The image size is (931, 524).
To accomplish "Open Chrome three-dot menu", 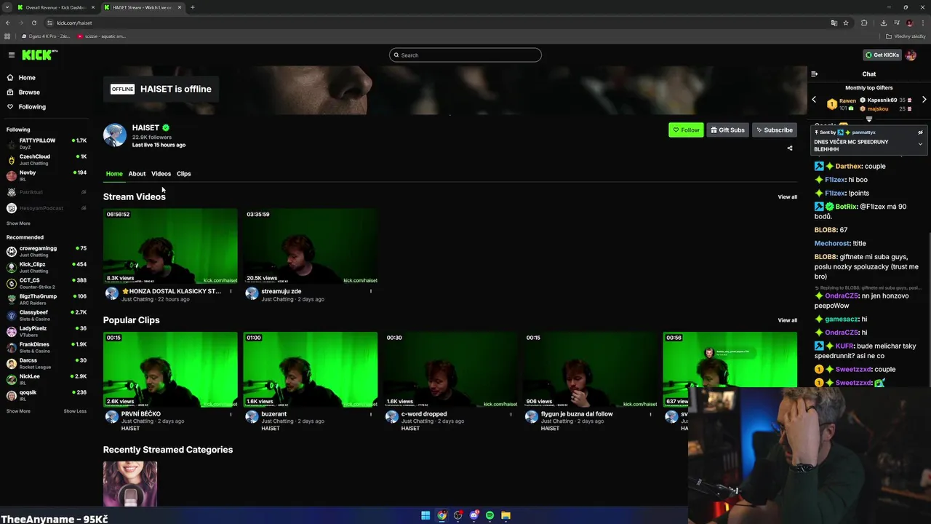I will 923,23.
